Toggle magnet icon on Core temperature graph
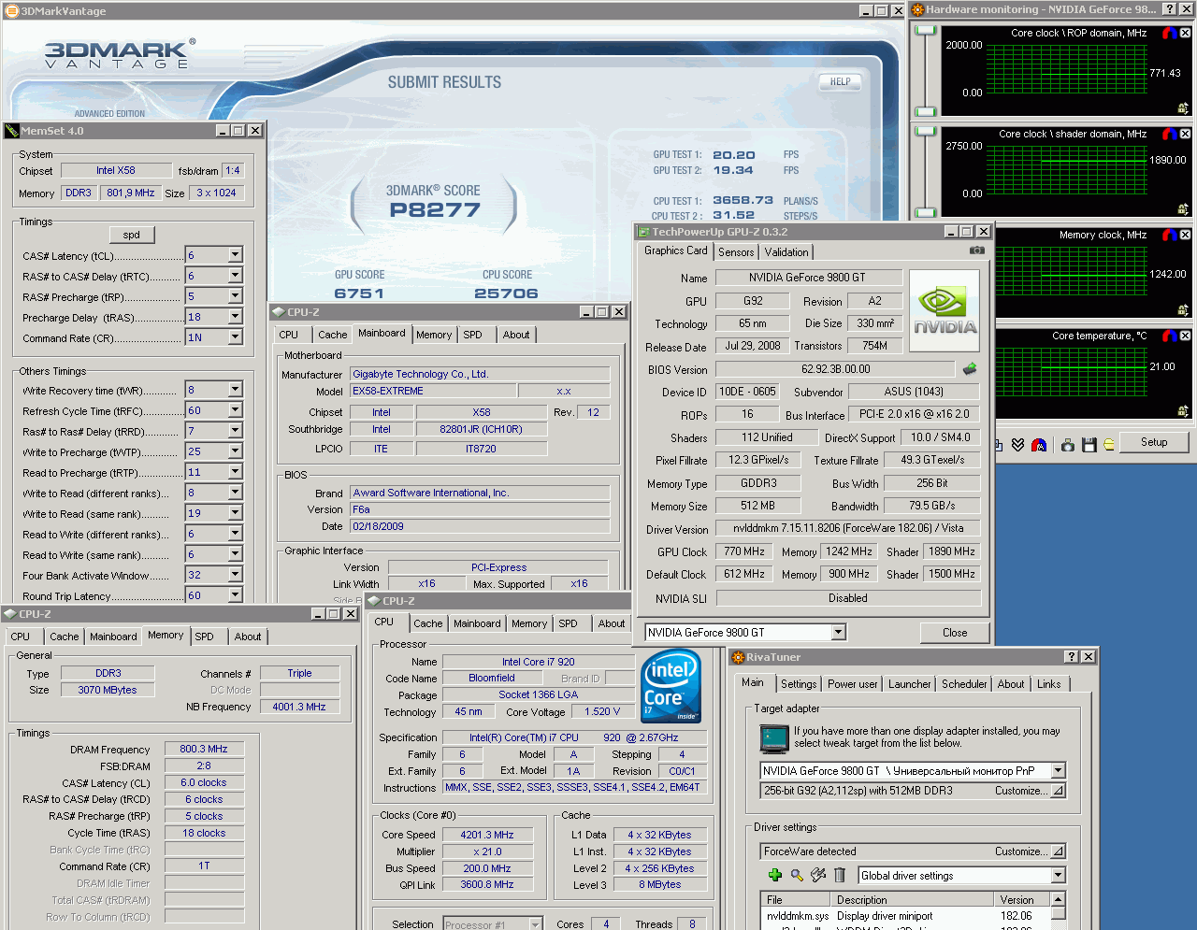Image resolution: width=1197 pixels, height=930 pixels. 1169,336
